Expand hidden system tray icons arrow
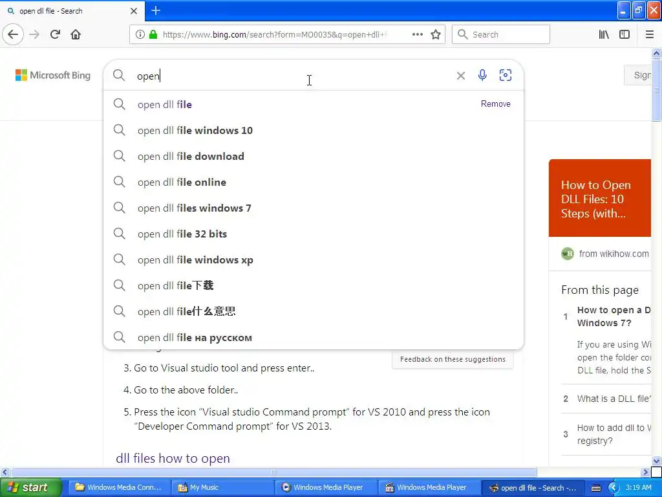The image size is (662, 497). (614, 488)
